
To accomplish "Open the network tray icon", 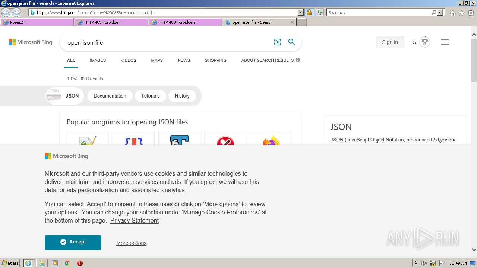I will pyautogui.click(x=433, y=263).
